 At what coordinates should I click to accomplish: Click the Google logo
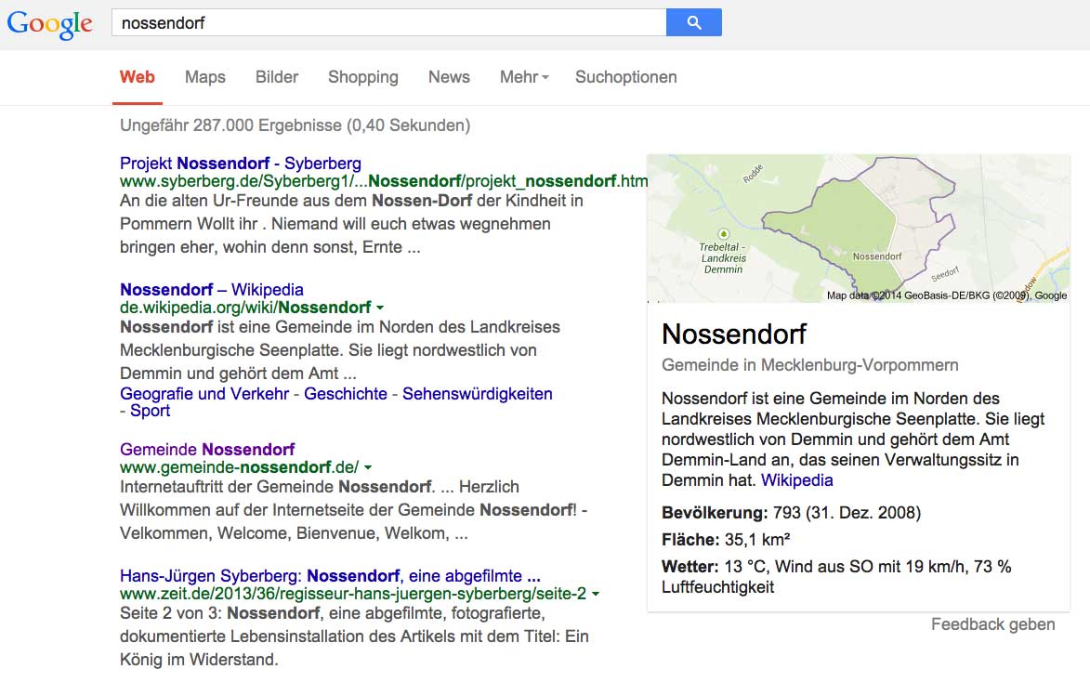pyautogui.click(x=50, y=24)
